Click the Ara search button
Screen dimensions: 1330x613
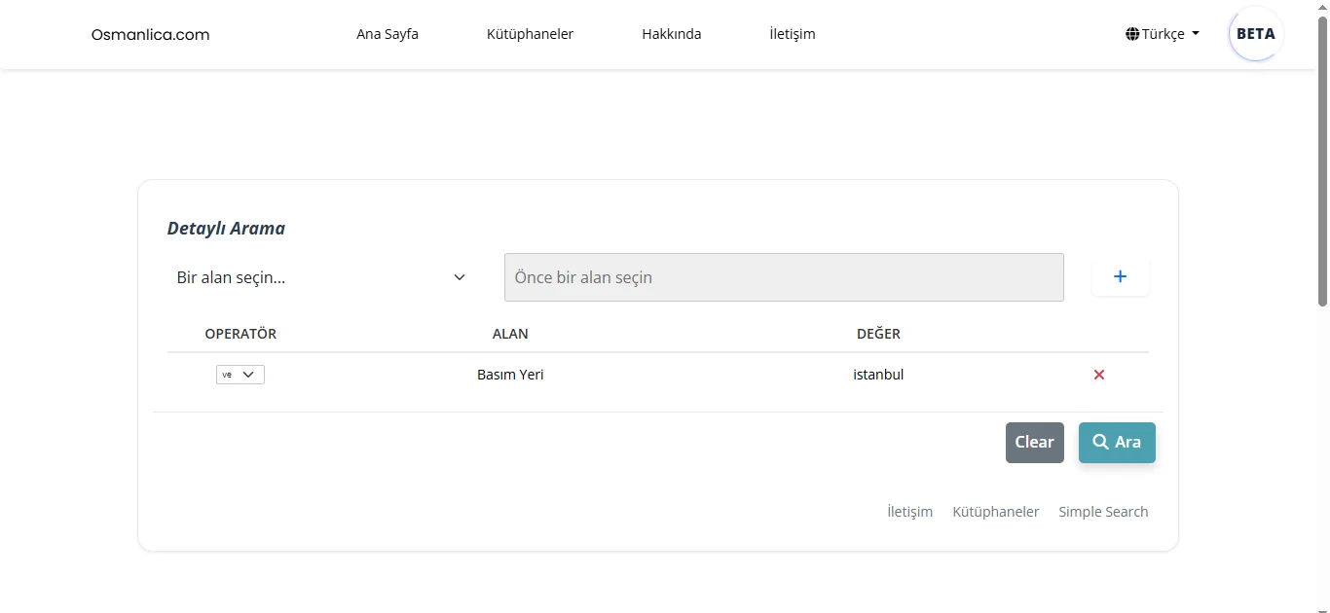pos(1117,443)
